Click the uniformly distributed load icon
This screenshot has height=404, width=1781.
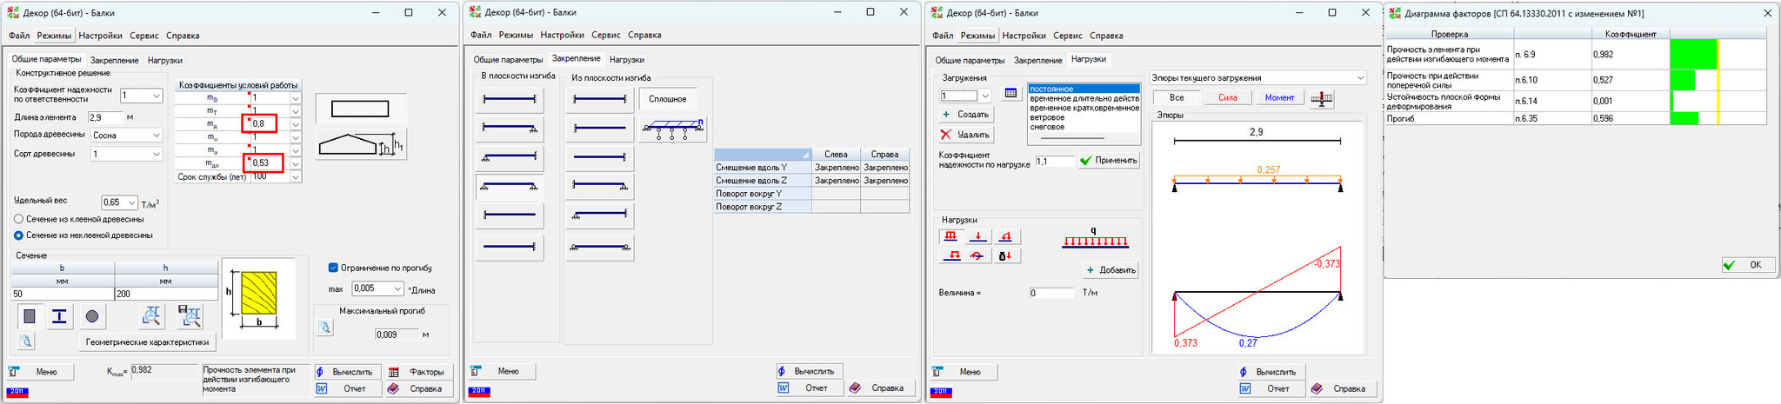click(x=951, y=236)
